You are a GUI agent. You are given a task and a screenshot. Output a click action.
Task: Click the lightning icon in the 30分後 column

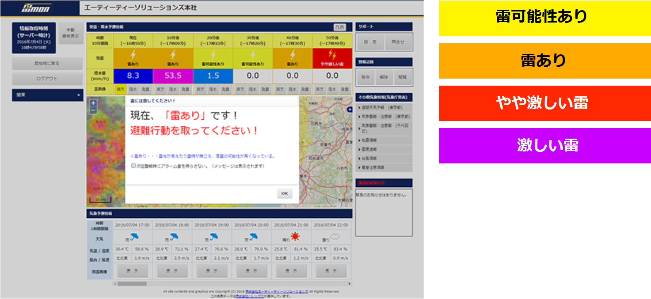pyautogui.click(x=253, y=55)
